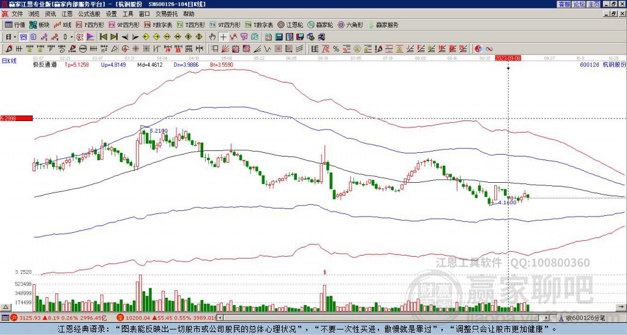627x335 pixels.
Task: Click 论坛 in the title bar
Action: point(579,4)
